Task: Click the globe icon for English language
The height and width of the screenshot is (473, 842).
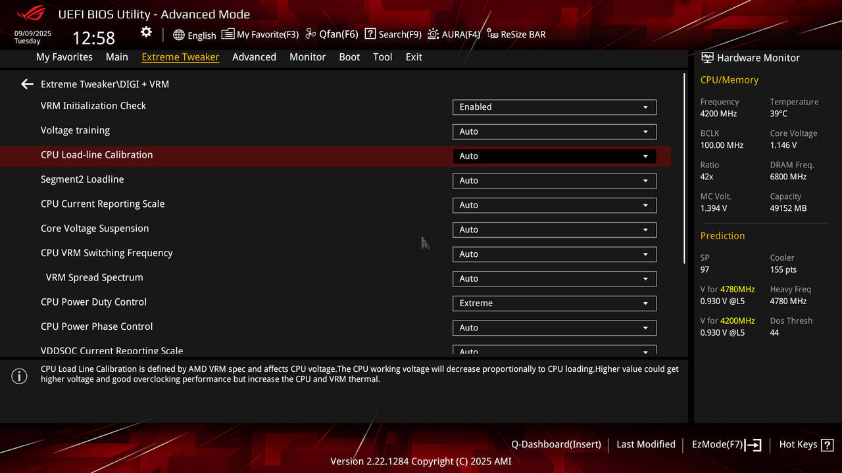Action: click(x=179, y=35)
